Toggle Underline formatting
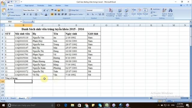The height and width of the screenshot is (108, 192). [31, 14]
